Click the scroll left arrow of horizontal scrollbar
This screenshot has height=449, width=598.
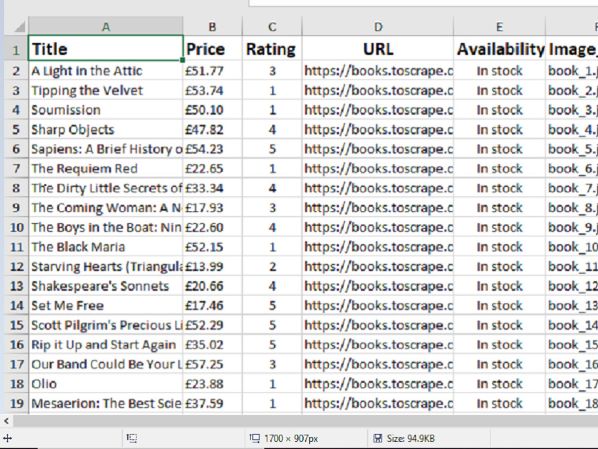[x=7, y=421]
